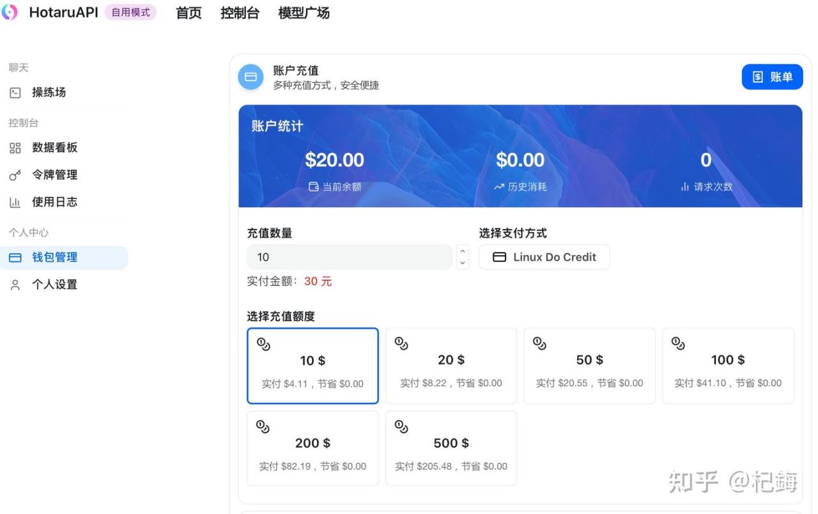The width and height of the screenshot is (818, 514).
Task: Choose the 500 $ recharge amount option
Action: pyautogui.click(x=451, y=449)
